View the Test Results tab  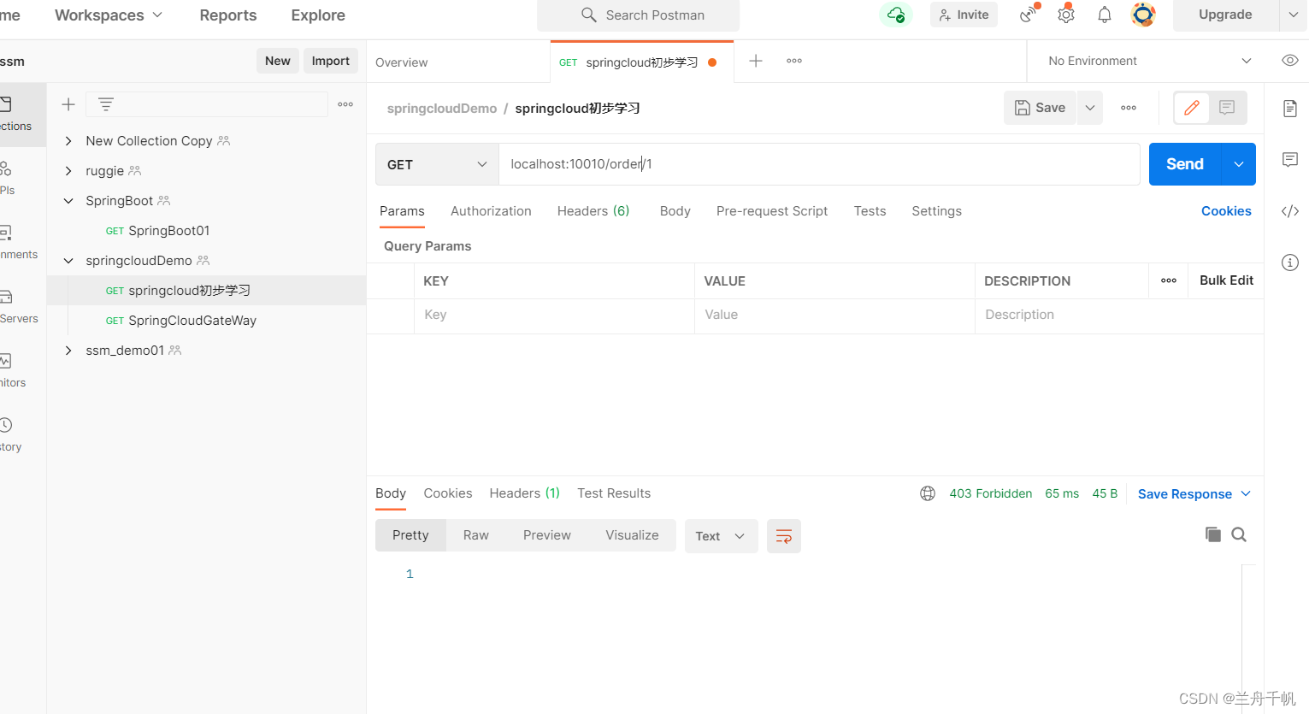pos(614,493)
